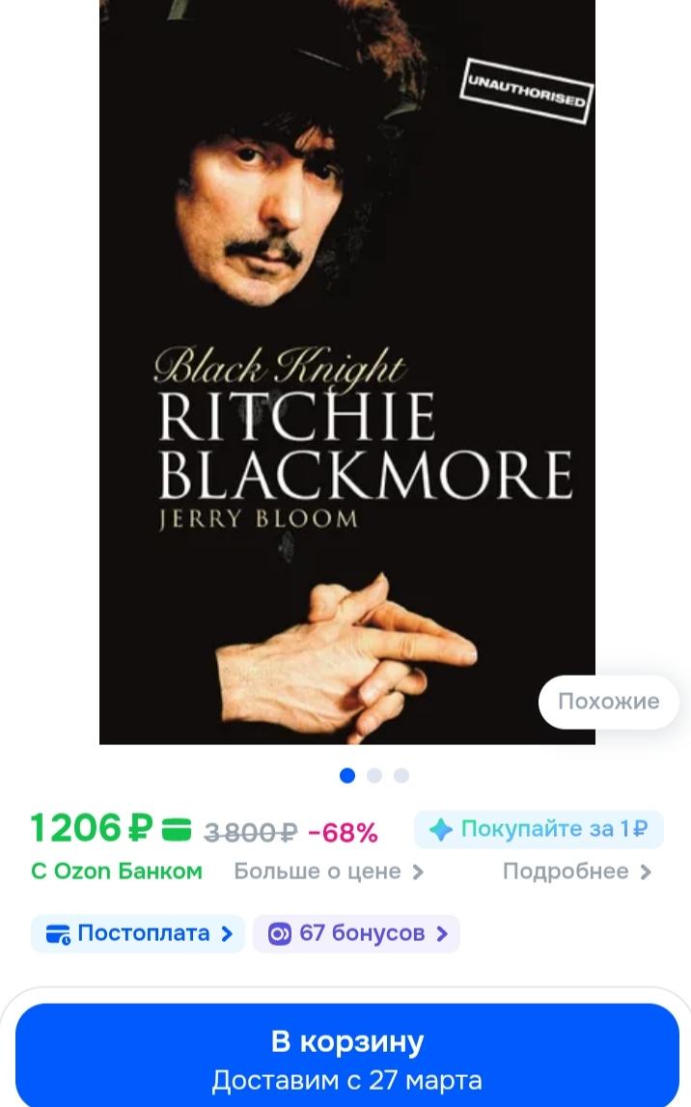Open the Ritchie Blackmore book cover image
Image resolution: width=691 pixels, height=1107 pixels.
pyautogui.click(x=347, y=373)
